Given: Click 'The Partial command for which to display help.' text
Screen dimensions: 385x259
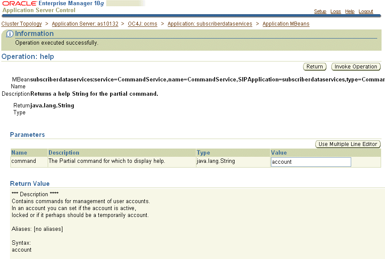Looking at the screenshot, I should coord(107,161).
